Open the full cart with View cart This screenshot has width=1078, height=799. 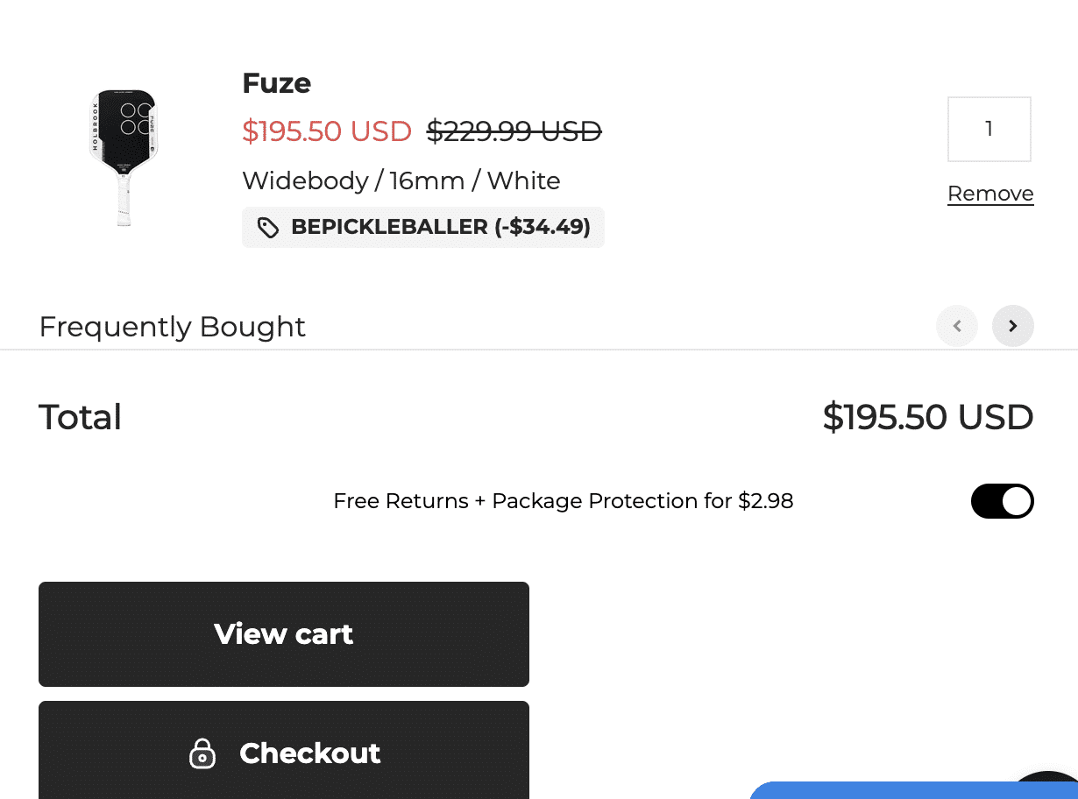click(x=284, y=634)
